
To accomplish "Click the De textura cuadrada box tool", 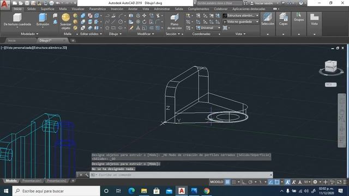I will [x=17, y=20].
